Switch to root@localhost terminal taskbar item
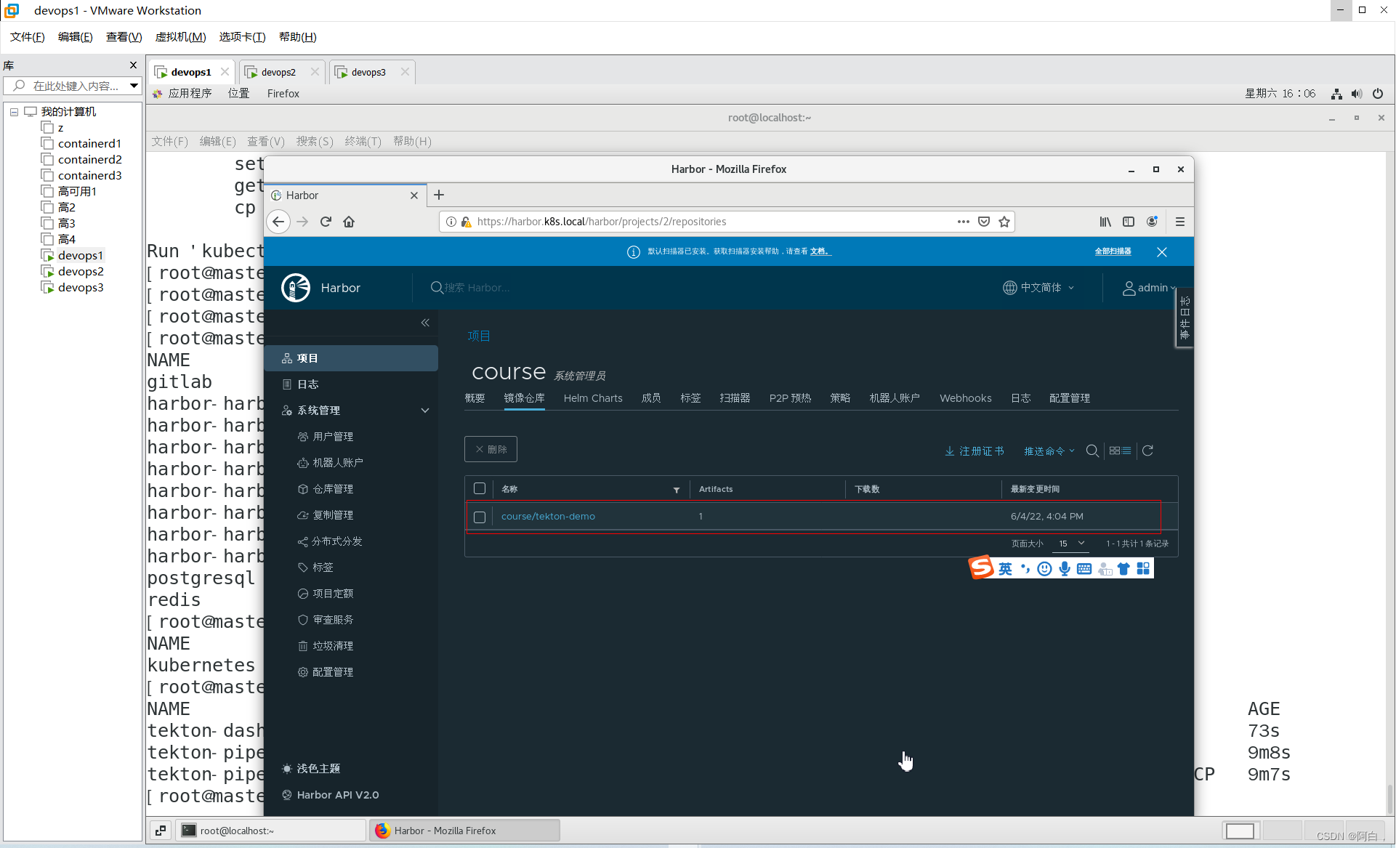The width and height of the screenshot is (1396, 848). coord(270,830)
